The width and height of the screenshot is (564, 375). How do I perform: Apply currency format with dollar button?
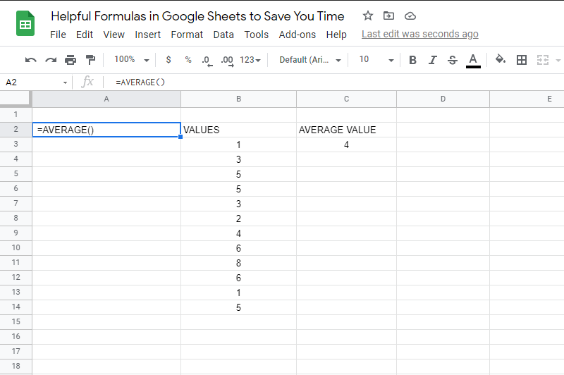(x=168, y=60)
